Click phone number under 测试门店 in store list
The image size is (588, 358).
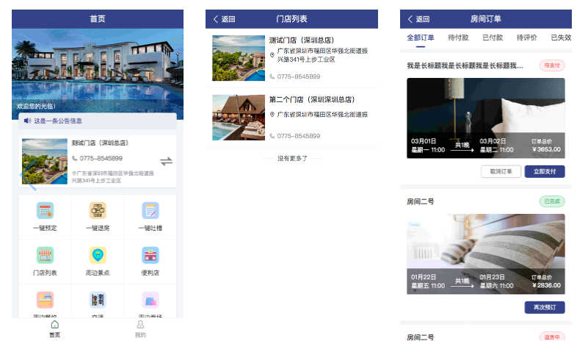pyautogui.click(x=299, y=76)
